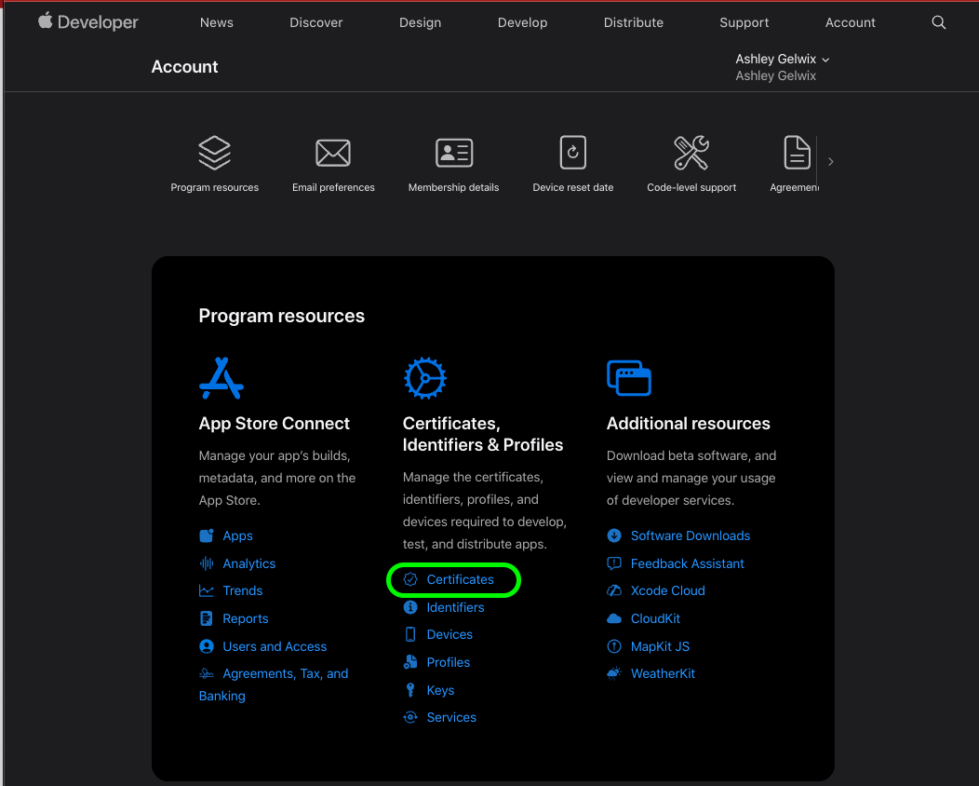
Task: Click the Feedback Assistant bubble icon
Action: click(x=614, y=563)
